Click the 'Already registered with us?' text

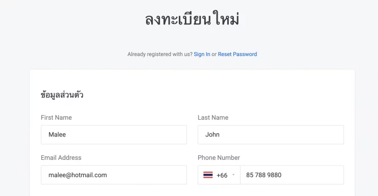coord(160,54)
